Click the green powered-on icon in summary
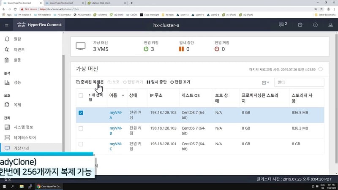338x190 pixels. 146,49
